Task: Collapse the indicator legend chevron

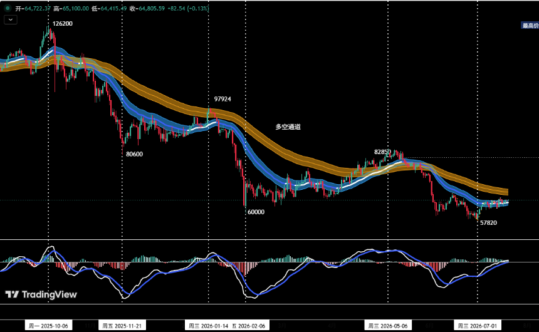Action: click(11, 19)
